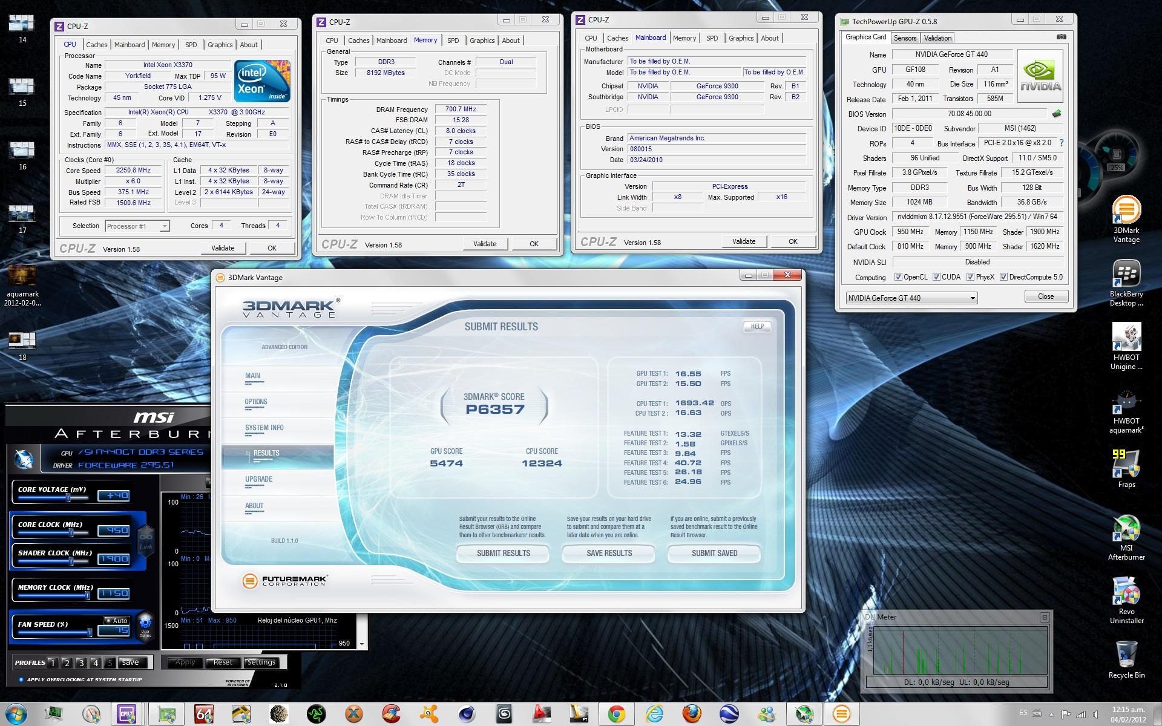This screenshot has height=726, width=1162.
Task: Toggle apply overclocking at system startup
Action: 22,679
